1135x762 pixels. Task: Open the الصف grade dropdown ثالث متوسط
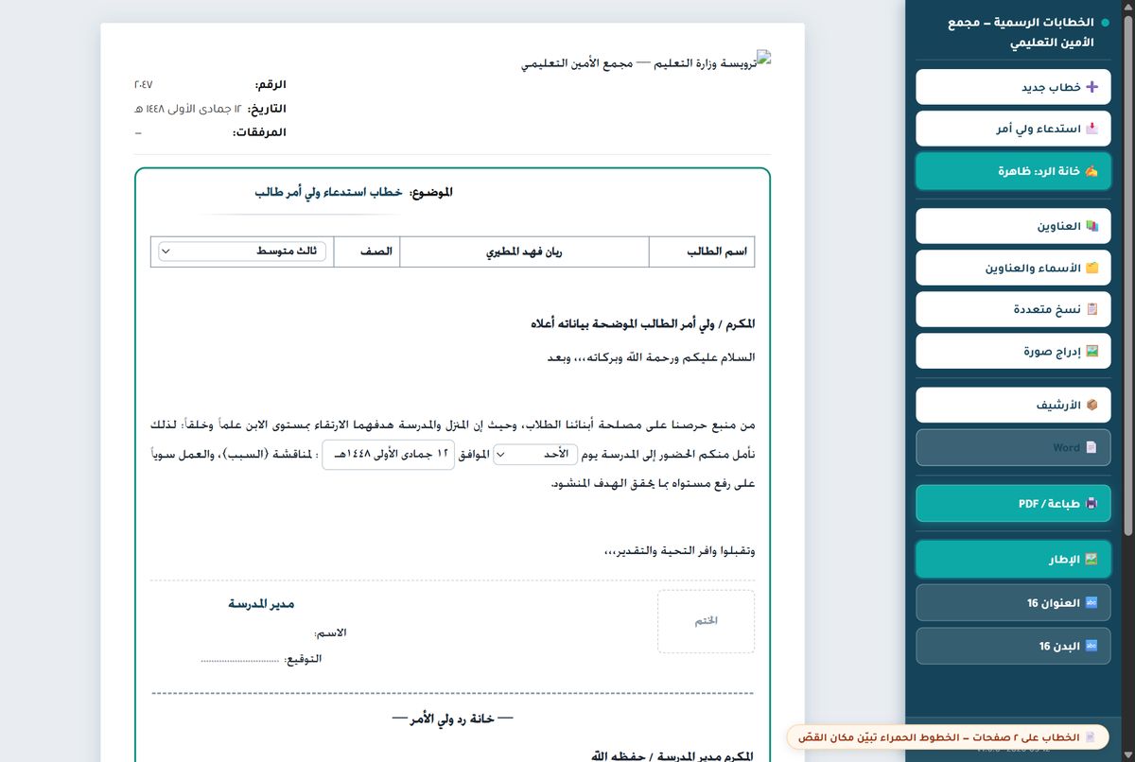click(241, 251)
